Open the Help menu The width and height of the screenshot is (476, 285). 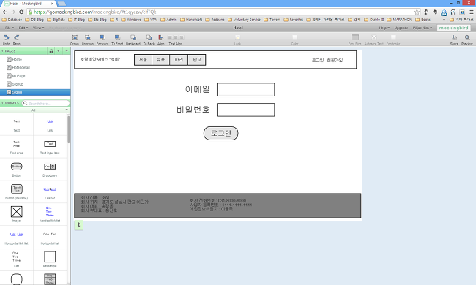click(x=384, y=28)
